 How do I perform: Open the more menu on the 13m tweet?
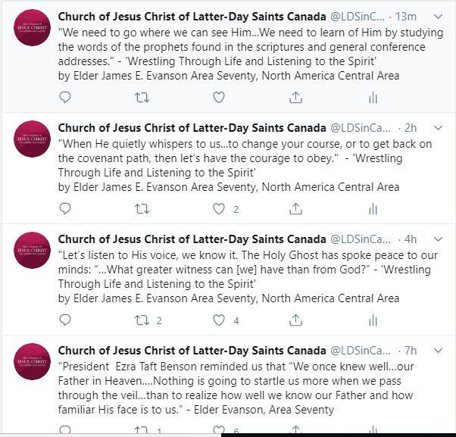click(x=438, y=17)
